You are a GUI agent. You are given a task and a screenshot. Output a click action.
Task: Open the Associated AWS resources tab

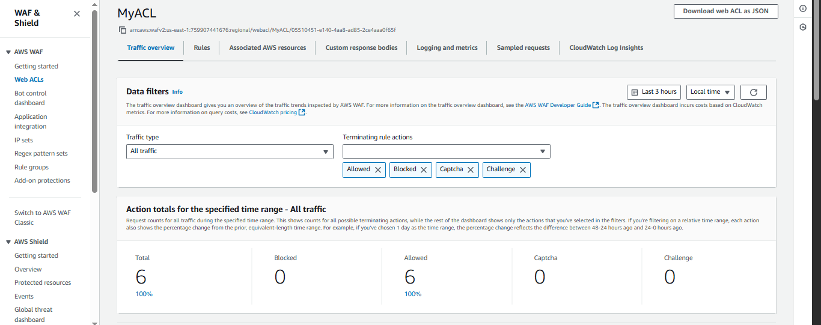[x=267, y=47]
